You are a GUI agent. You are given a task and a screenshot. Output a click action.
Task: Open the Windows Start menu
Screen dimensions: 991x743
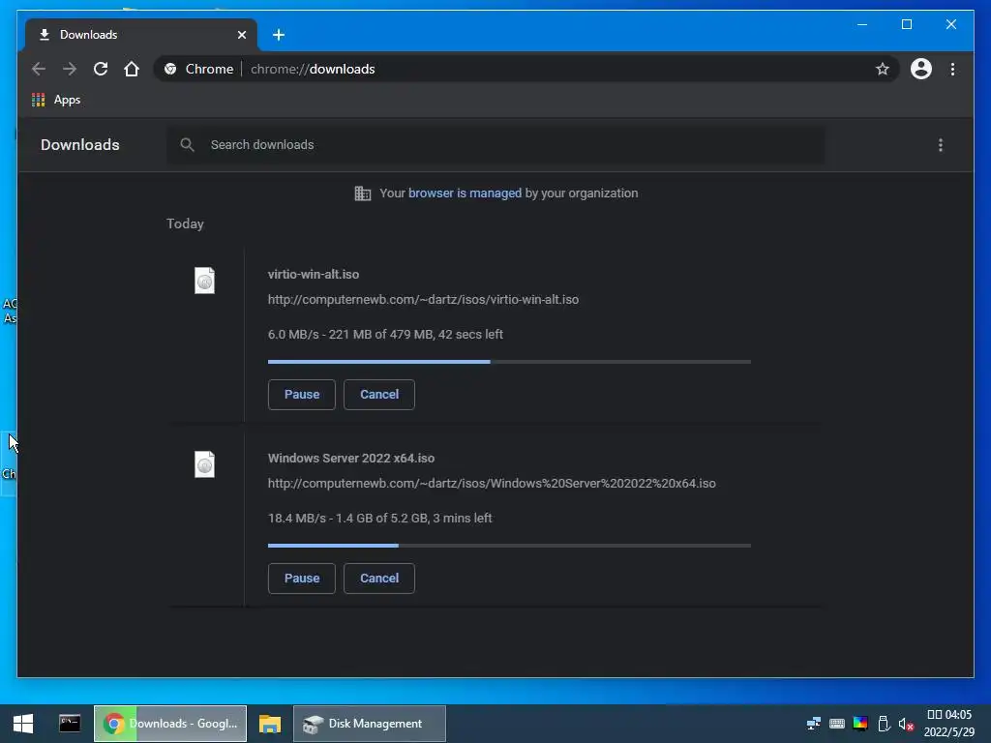click(23, 724)
